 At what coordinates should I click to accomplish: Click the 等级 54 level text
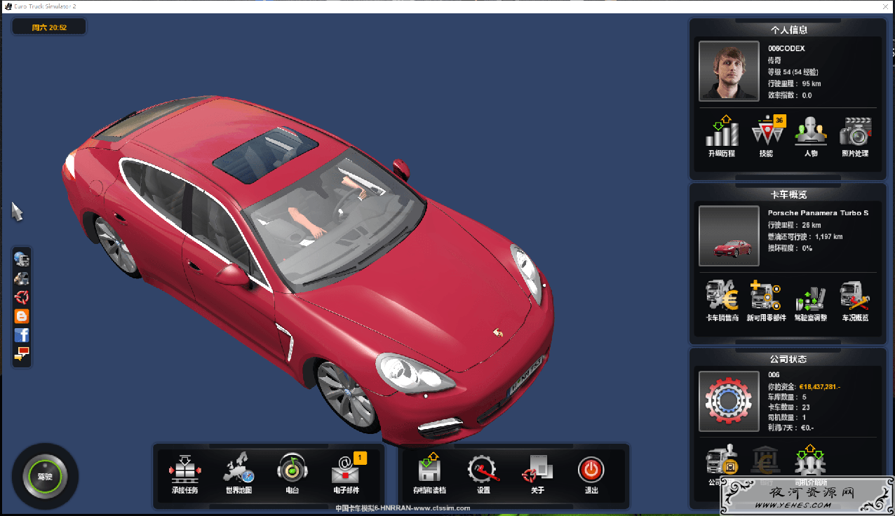793,72
